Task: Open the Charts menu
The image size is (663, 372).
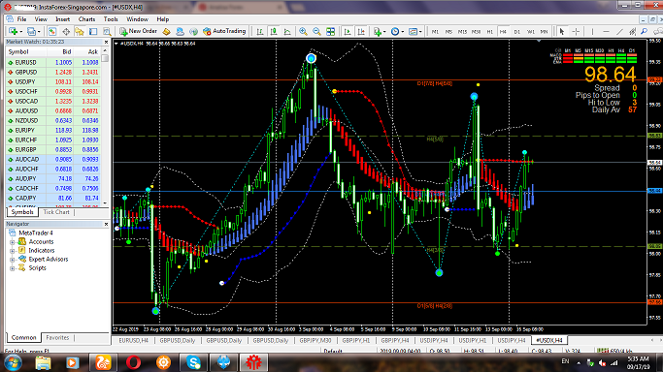Action: (86, 19)
